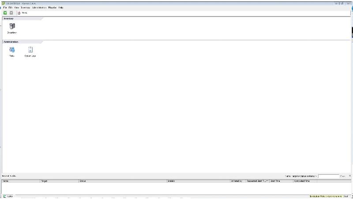Click the Home icon in navigation bar
The image size is (353, 199).
(19, 13)
